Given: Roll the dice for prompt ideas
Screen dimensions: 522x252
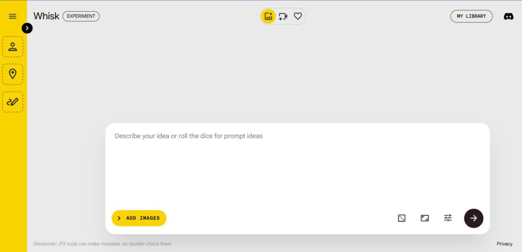Looking at the screenshot, I should point(402,218).
